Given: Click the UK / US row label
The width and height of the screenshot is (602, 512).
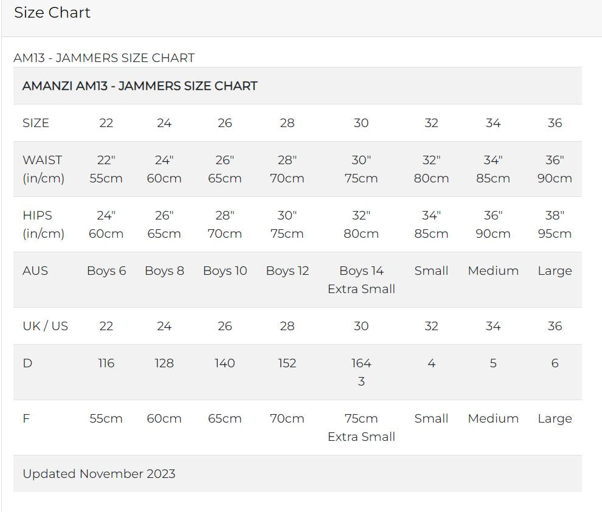Looking at the screenshot, I should tap(45, 326).
